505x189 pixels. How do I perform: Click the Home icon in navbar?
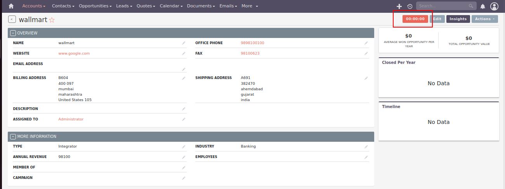tap(11, 6)
